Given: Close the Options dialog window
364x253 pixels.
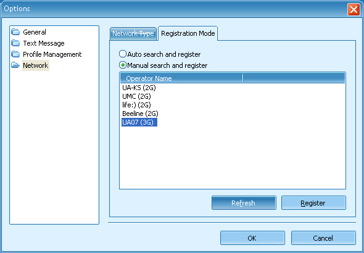Looking at the screenshot, I should pyautogui.click(x=354, y=9).
